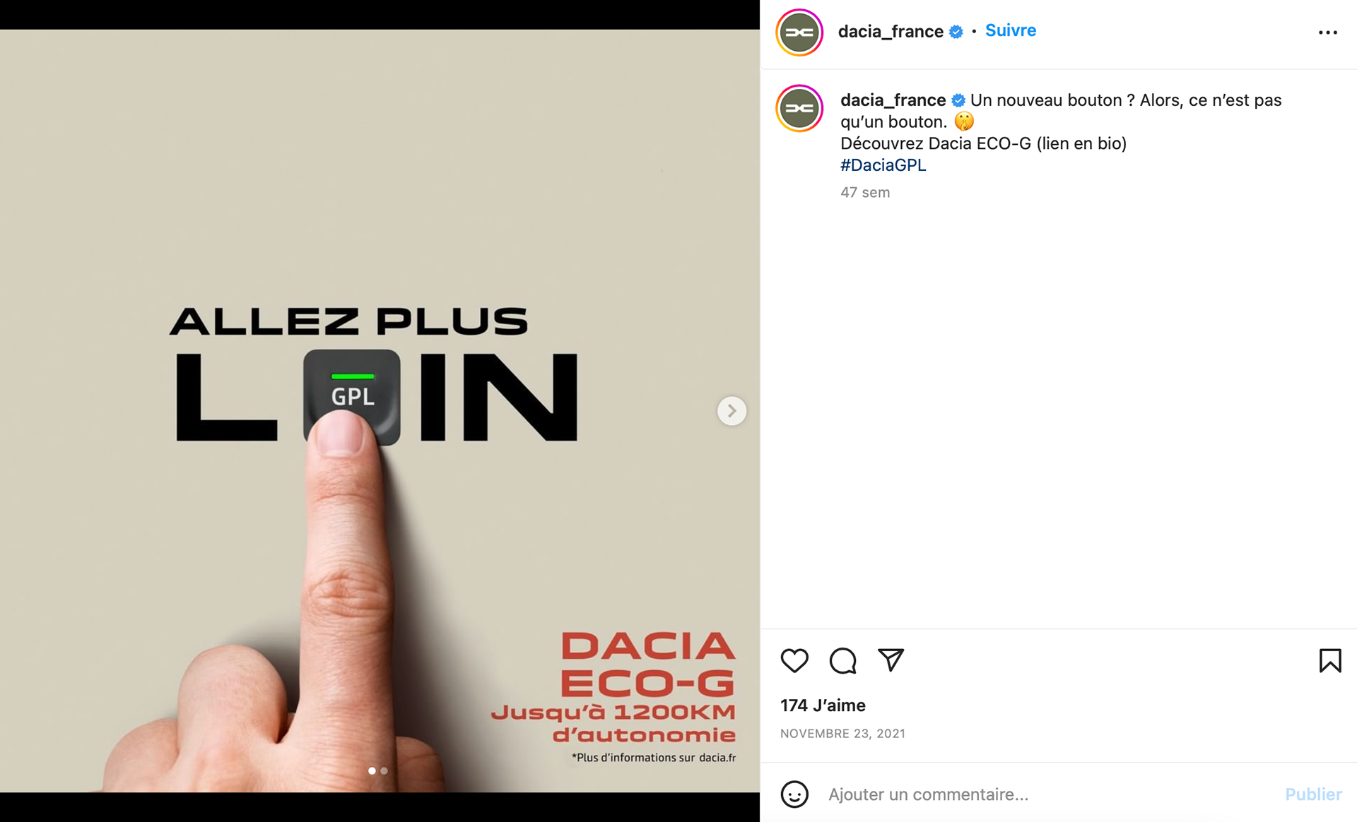The height and width of the screenshot is (822, 1357).
Task: Click the Publier comment button
Action: [1313, 794]
